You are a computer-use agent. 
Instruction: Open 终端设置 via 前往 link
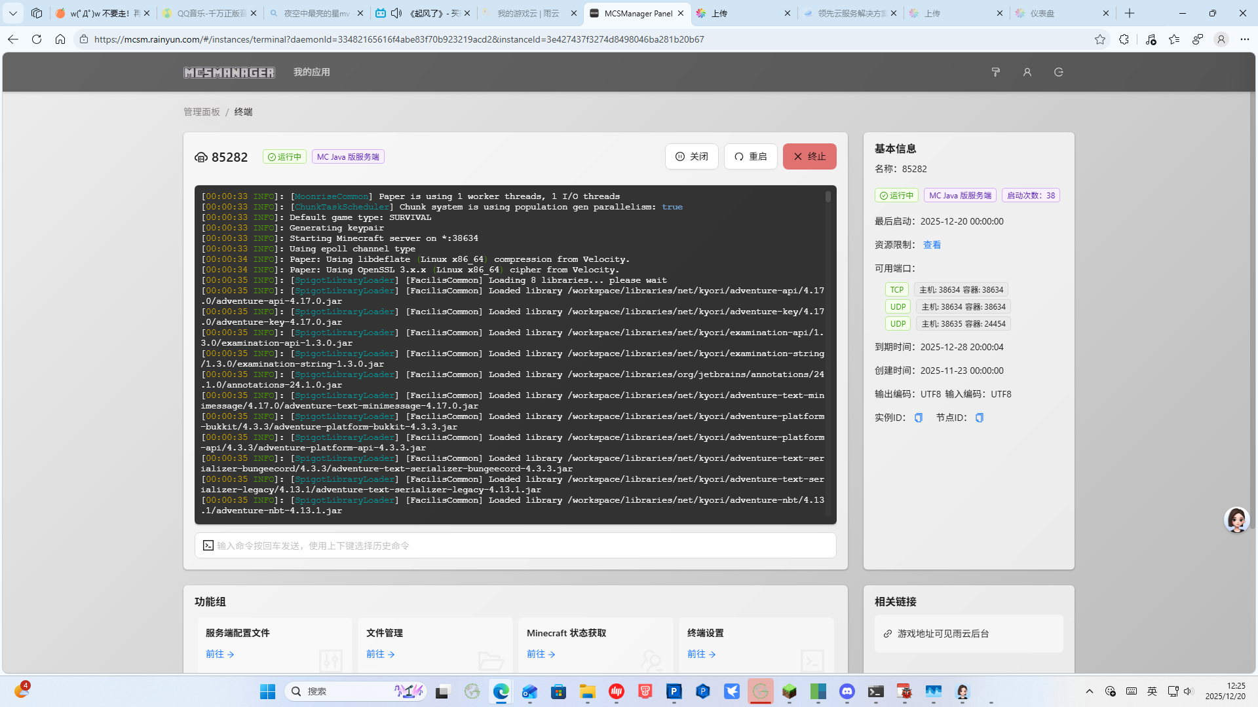tap(701, 654)
